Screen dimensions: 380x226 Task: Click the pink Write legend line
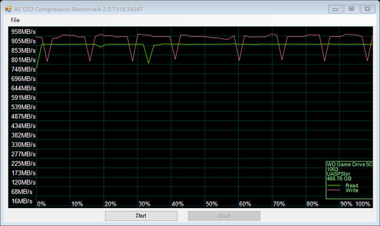coord(334,190)
